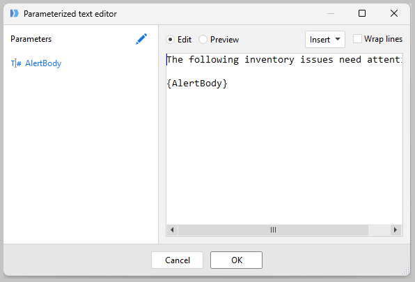This screenshot has width=415, height=282.
Task: Enable the Wrap lines checkbox
Action: (357, 39)
